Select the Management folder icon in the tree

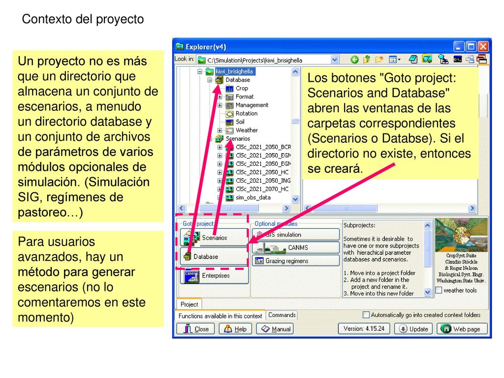pyautogui.click(x=229, y=105)
